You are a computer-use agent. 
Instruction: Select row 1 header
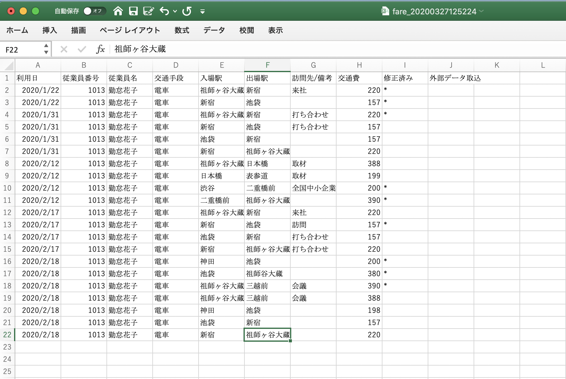click(x=7, y=78)
